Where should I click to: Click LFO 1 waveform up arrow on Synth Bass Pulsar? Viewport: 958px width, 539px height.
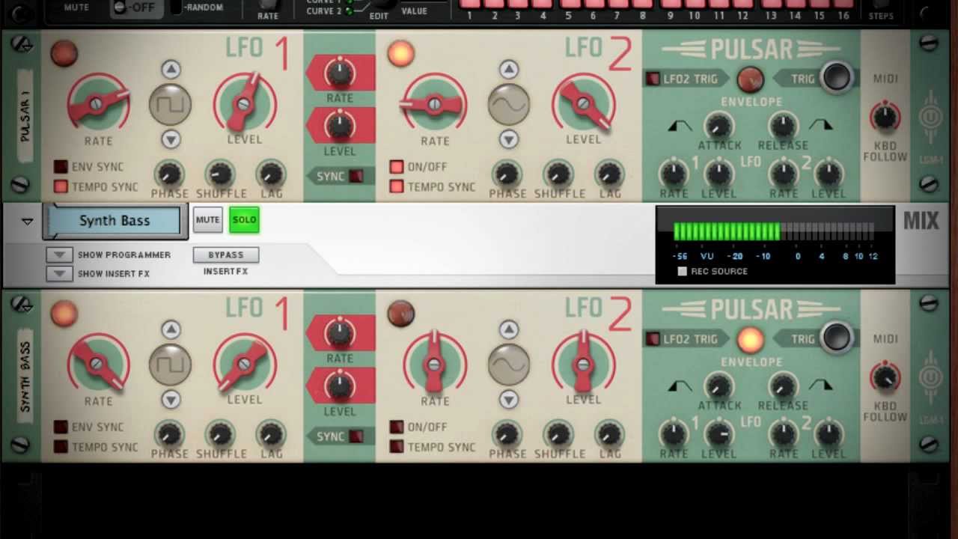pyautogui.click(x=171, y=330)
